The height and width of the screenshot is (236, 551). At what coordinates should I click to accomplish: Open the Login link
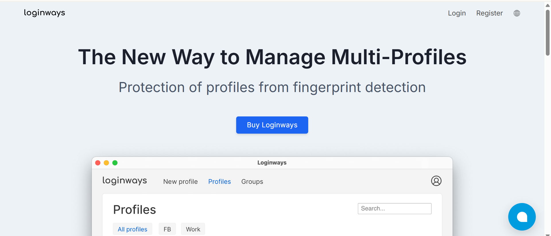pyautogui.click(x=457, y=13)
